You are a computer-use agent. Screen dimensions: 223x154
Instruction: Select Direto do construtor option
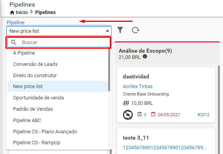coord(58,75)
